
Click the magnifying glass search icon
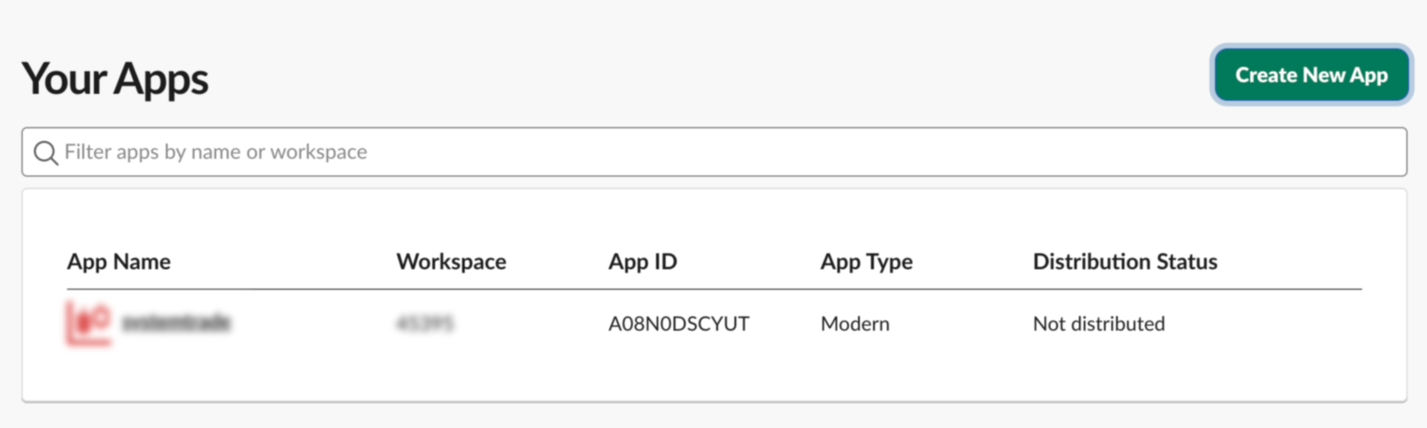coord(46,153)
